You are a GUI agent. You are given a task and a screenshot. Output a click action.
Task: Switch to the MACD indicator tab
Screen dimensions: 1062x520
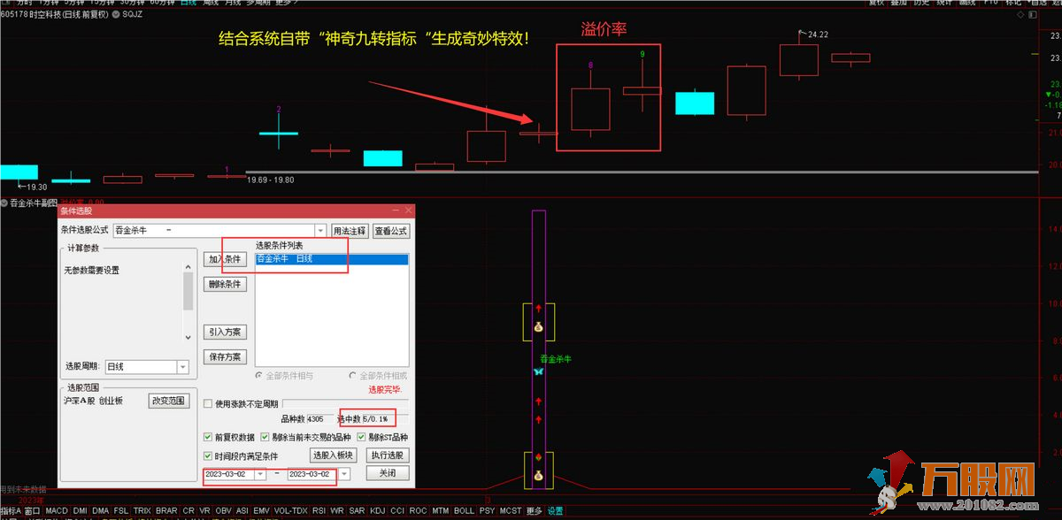click(57, 511)
